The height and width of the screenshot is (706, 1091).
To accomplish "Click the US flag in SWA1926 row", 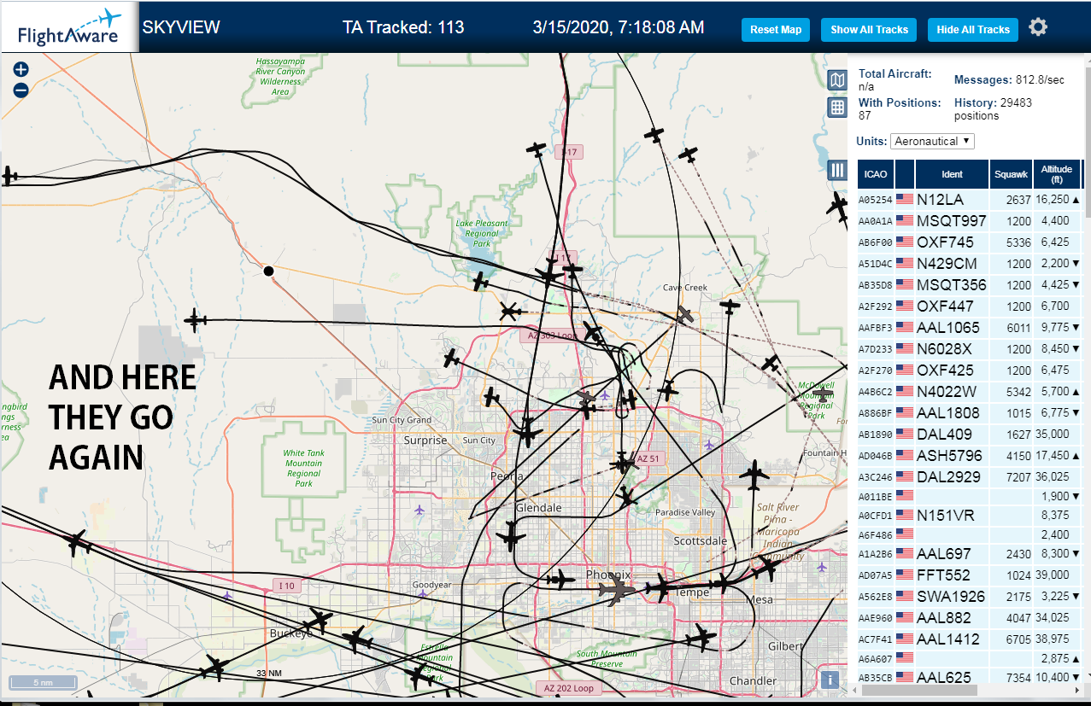I will coord(905,596).
